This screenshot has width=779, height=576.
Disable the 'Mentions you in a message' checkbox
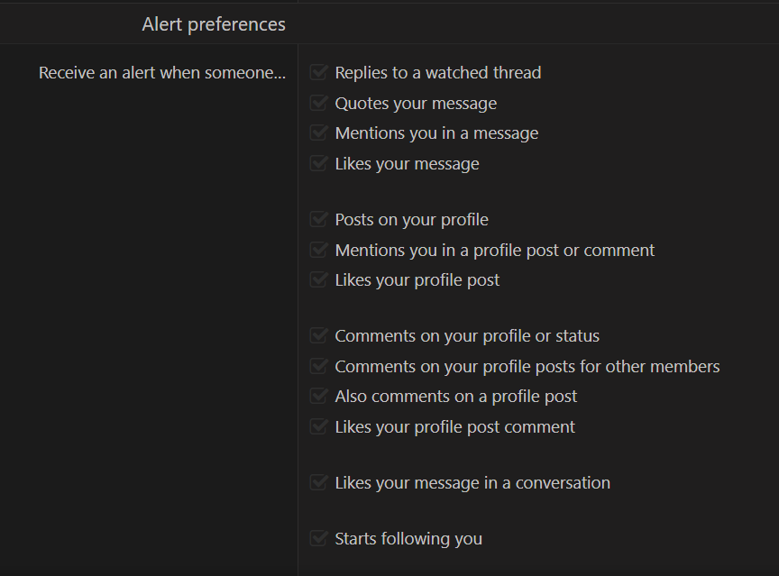coord(318,133)
